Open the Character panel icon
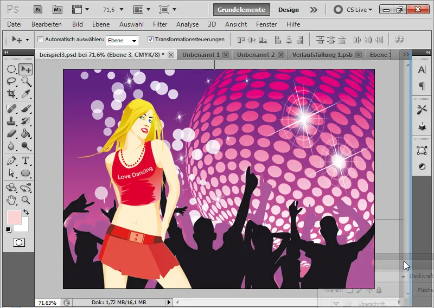 [422, 70]
